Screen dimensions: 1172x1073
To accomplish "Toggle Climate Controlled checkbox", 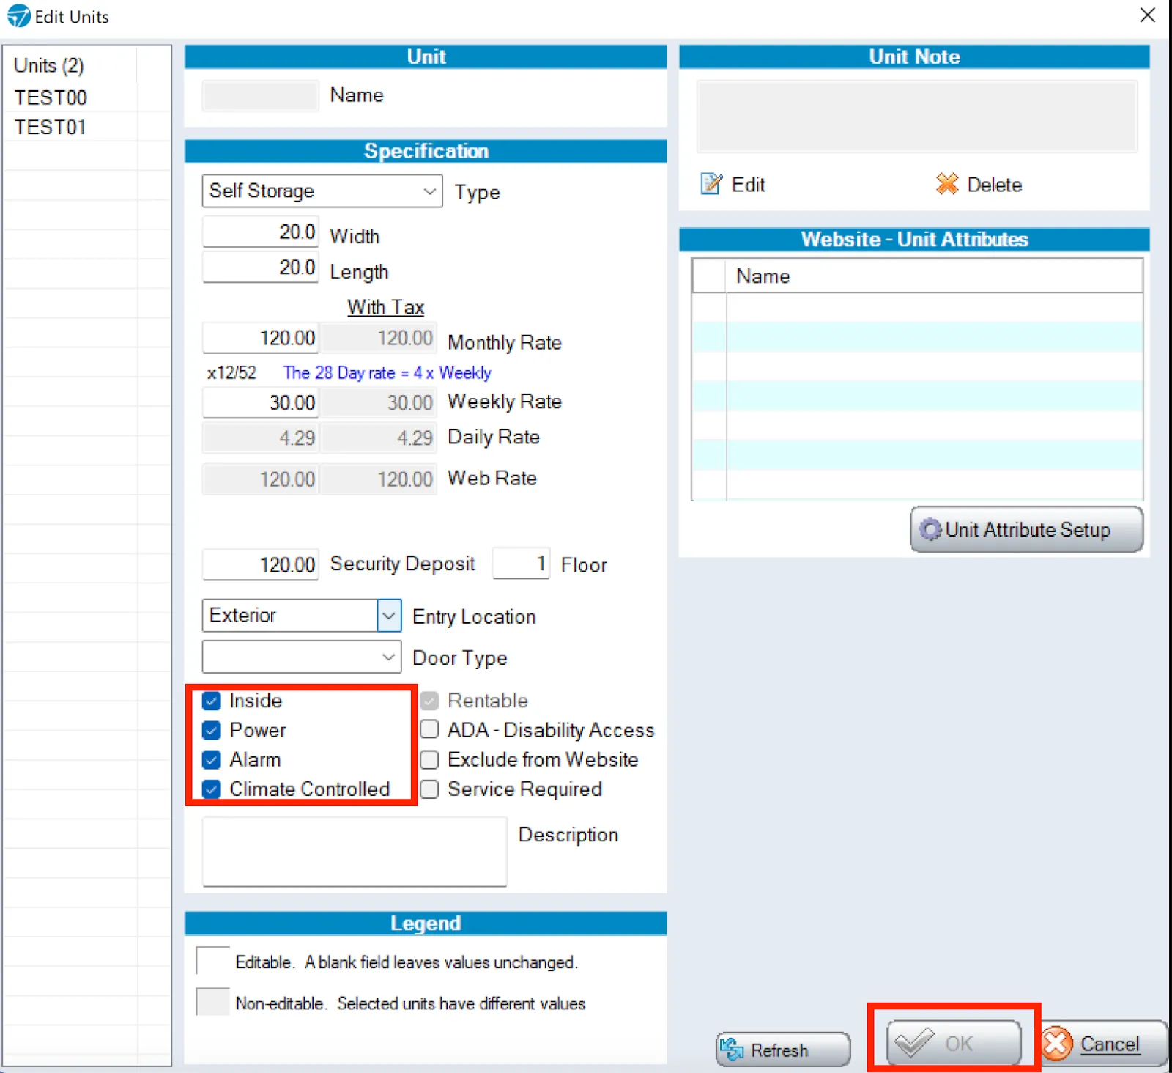I will pyautogui.click(x=212, y=789).
